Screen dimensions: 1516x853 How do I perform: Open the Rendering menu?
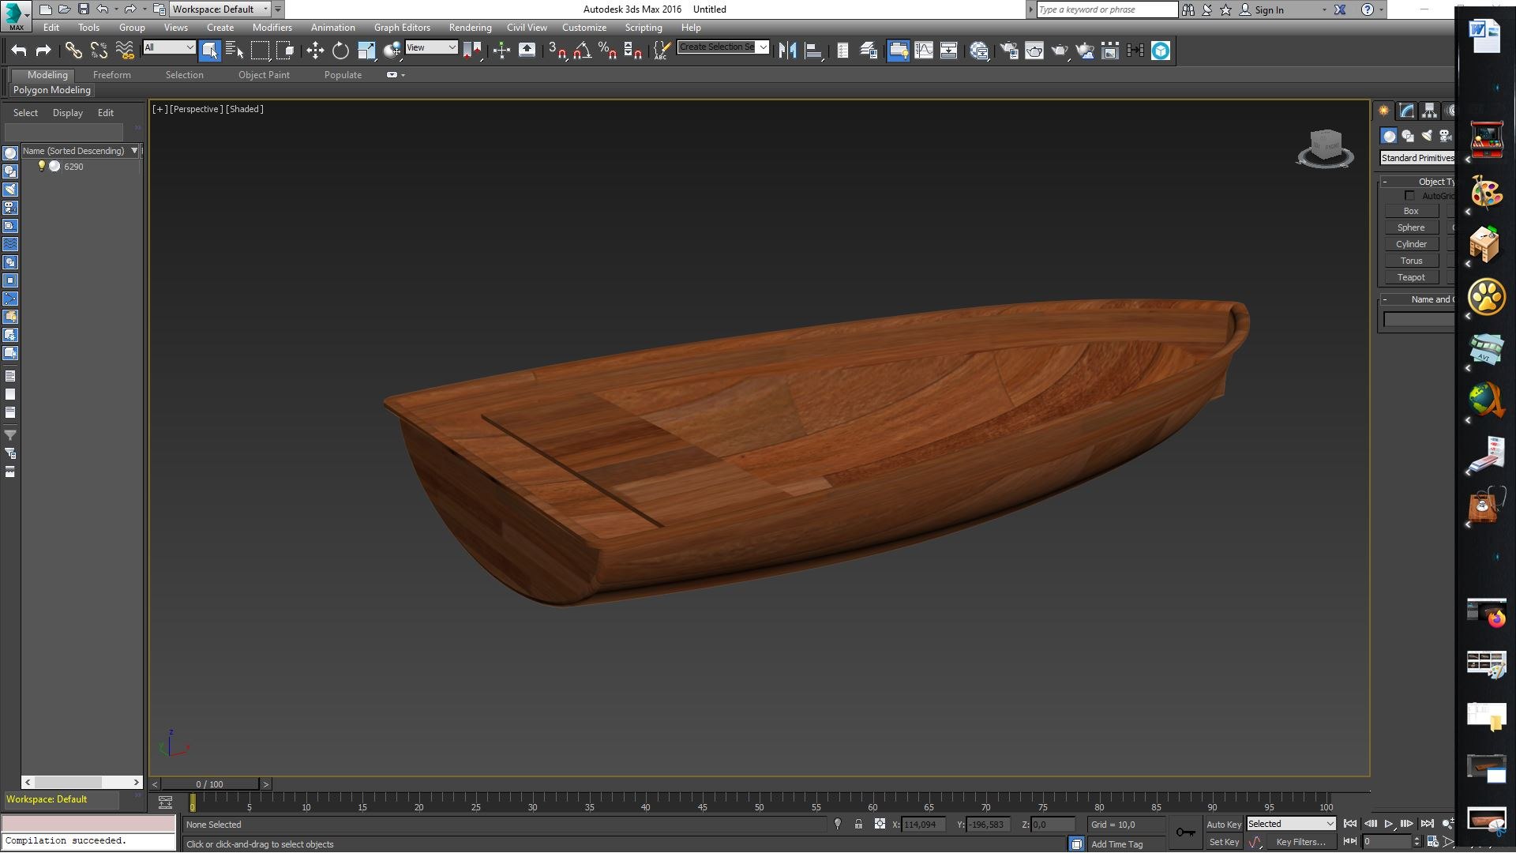(x=470, y=28)
